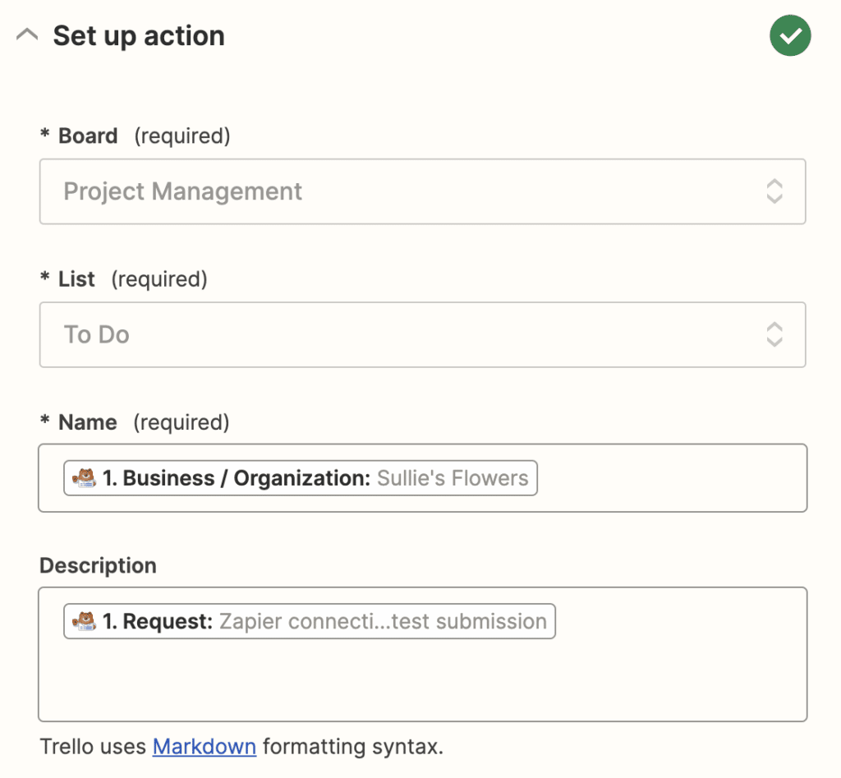Click the chevron inside the List selector
The width and height of the screenshot is (841, 778).
click(773, 334)
